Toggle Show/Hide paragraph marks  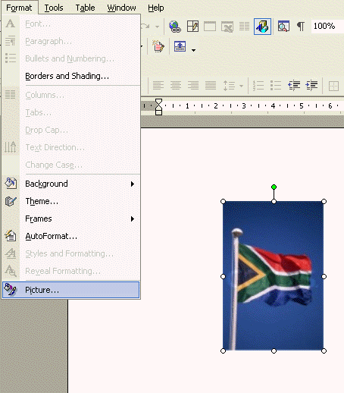click(x=301, y=27)
